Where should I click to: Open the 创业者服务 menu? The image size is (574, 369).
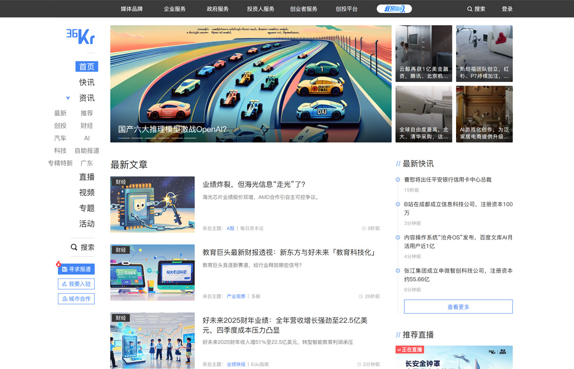[303, 9]
